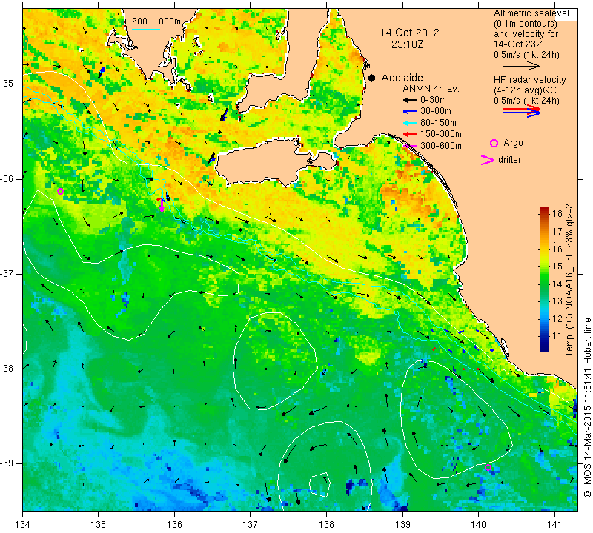Click the magenta drifter legend chevron
This screenshot has height=533, width=593.
(488, 160)
